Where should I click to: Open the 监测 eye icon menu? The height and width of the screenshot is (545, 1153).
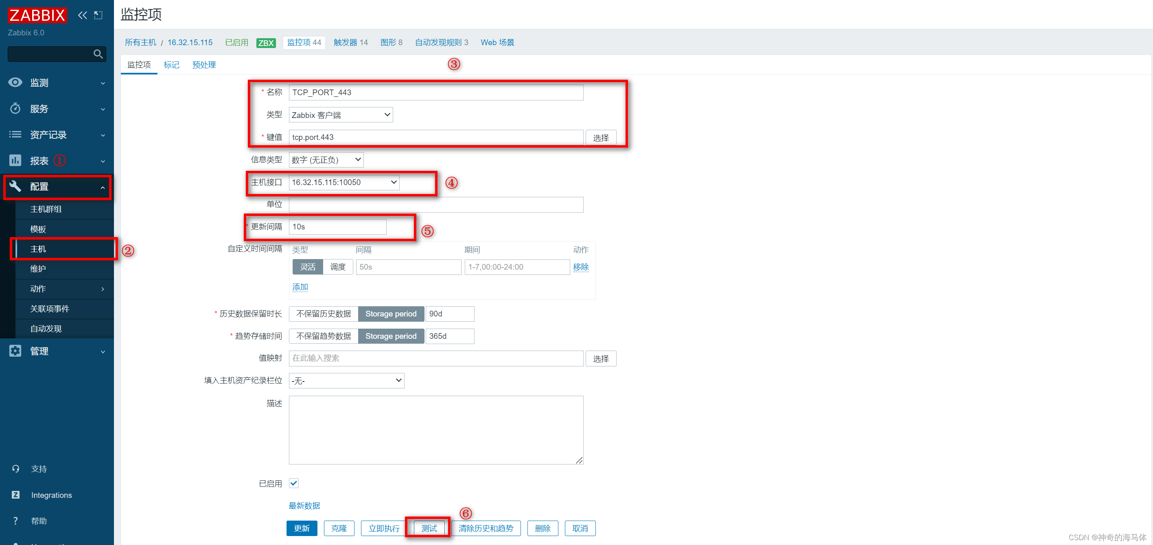15,82
